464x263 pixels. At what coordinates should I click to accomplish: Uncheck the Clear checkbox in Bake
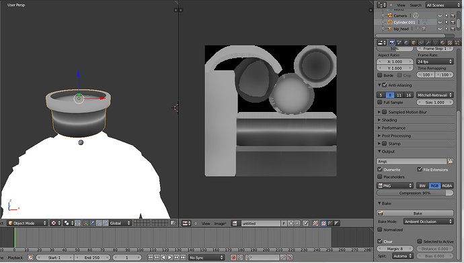tap(380, 241)
